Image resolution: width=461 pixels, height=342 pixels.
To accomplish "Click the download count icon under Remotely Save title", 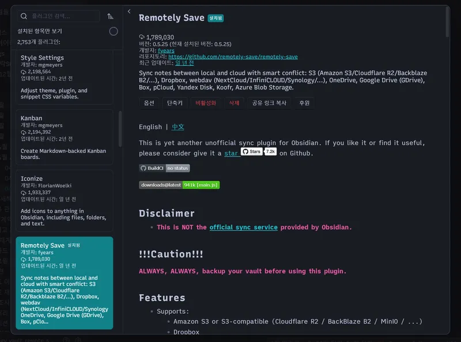I will click(x=142, y=37).
